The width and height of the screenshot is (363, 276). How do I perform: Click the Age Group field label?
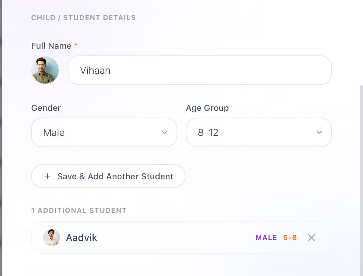coord(207,108)
